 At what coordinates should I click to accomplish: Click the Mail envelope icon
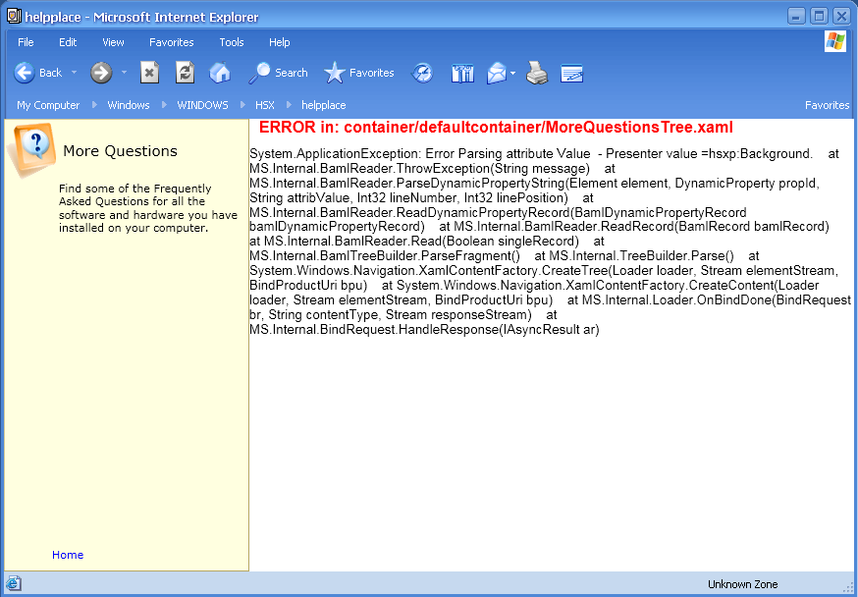(497, 73)
